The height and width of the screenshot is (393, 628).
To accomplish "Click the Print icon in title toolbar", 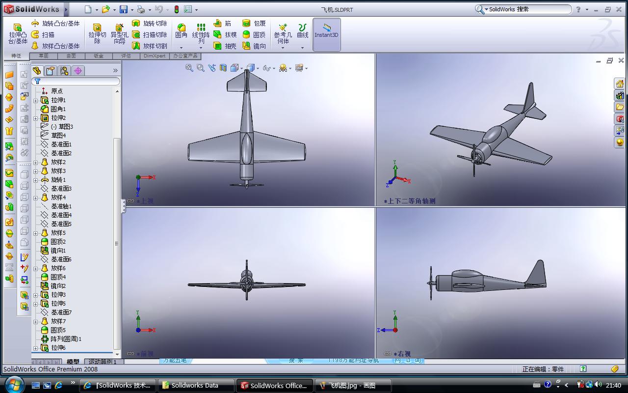I will click(141, 9).
